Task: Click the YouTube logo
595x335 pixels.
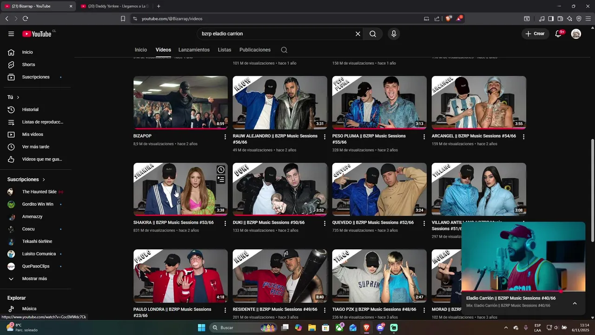Action: (37, 33)
